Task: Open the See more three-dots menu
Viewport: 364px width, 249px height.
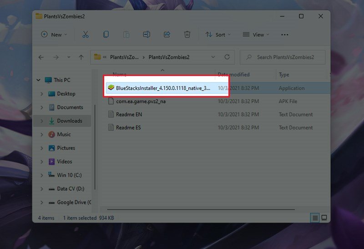Action: click(285, 35)
